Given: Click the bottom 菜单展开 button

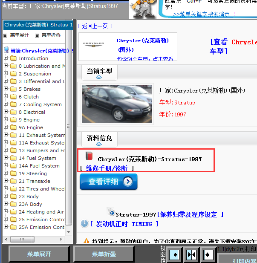Looking at the screenshot, I should [x=39, y=254].
